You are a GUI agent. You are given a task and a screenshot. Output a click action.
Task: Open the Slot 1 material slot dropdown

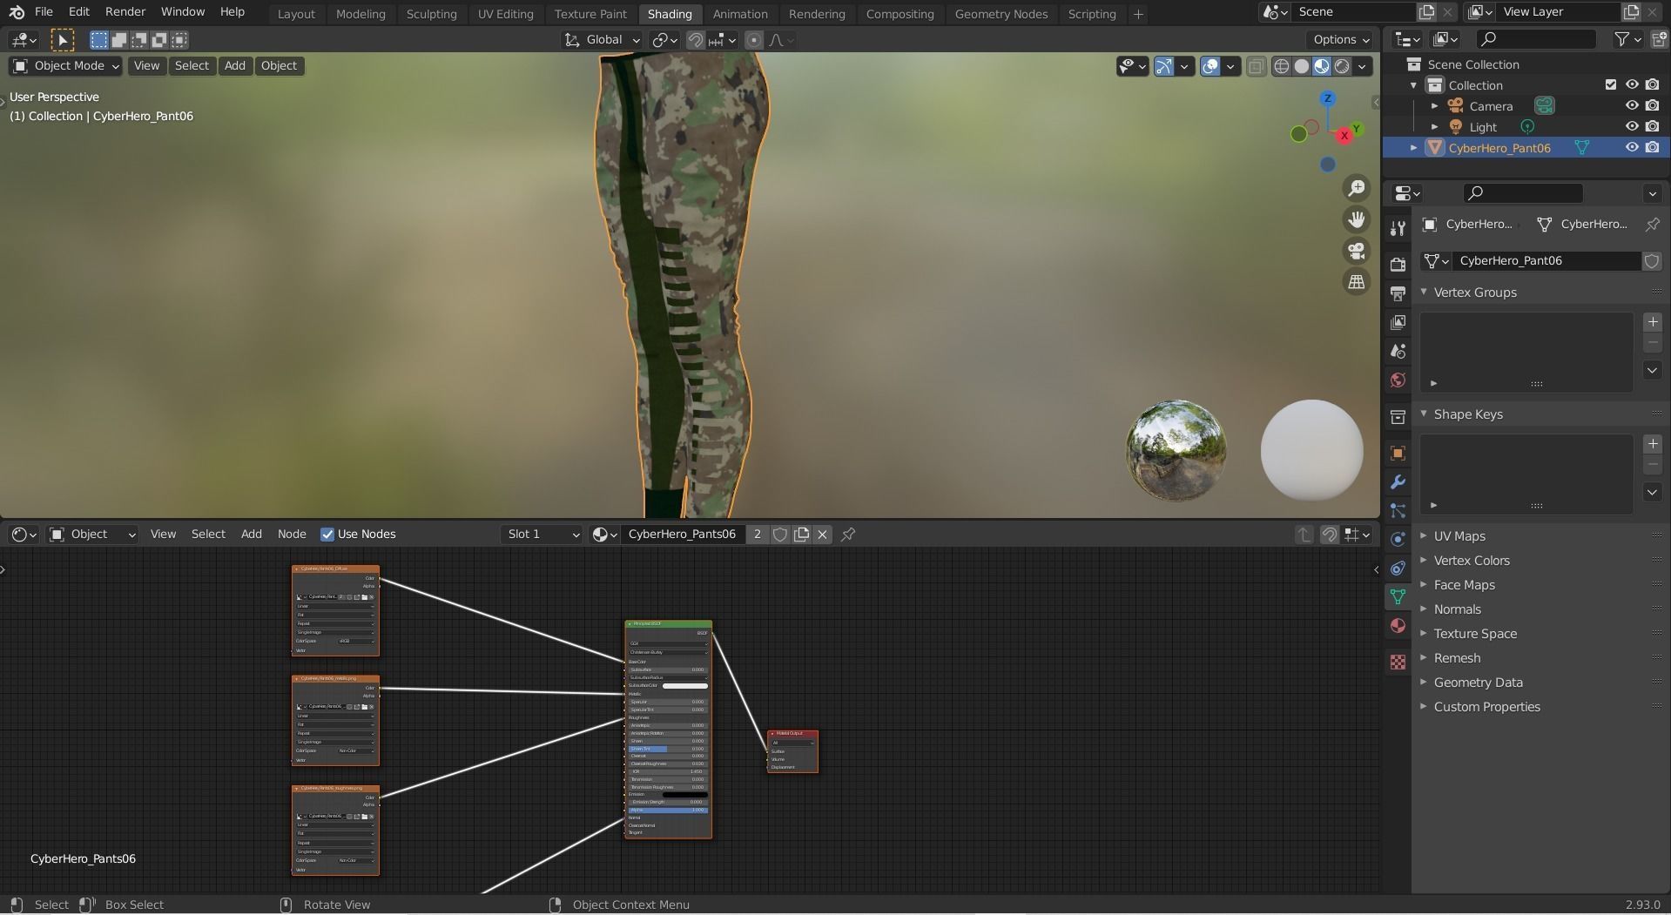point(543,534)
